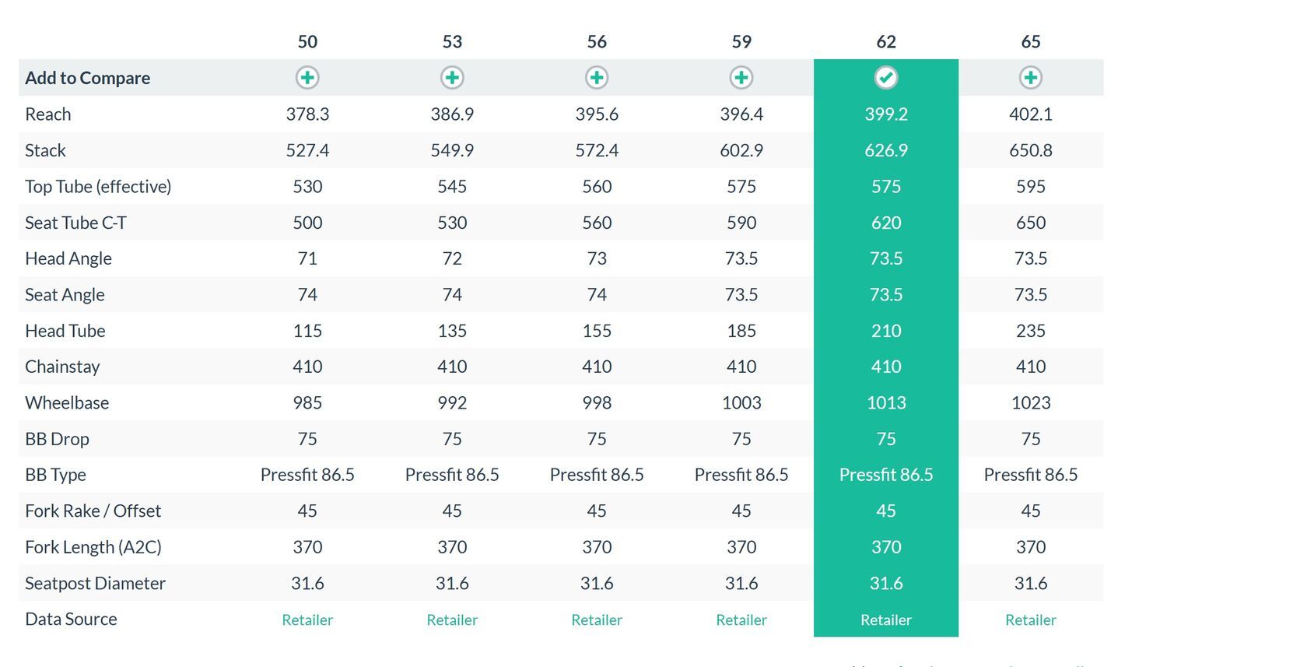Select the 56 size column header
Viewport: 1307px width, 667px height.
point(597,42)
